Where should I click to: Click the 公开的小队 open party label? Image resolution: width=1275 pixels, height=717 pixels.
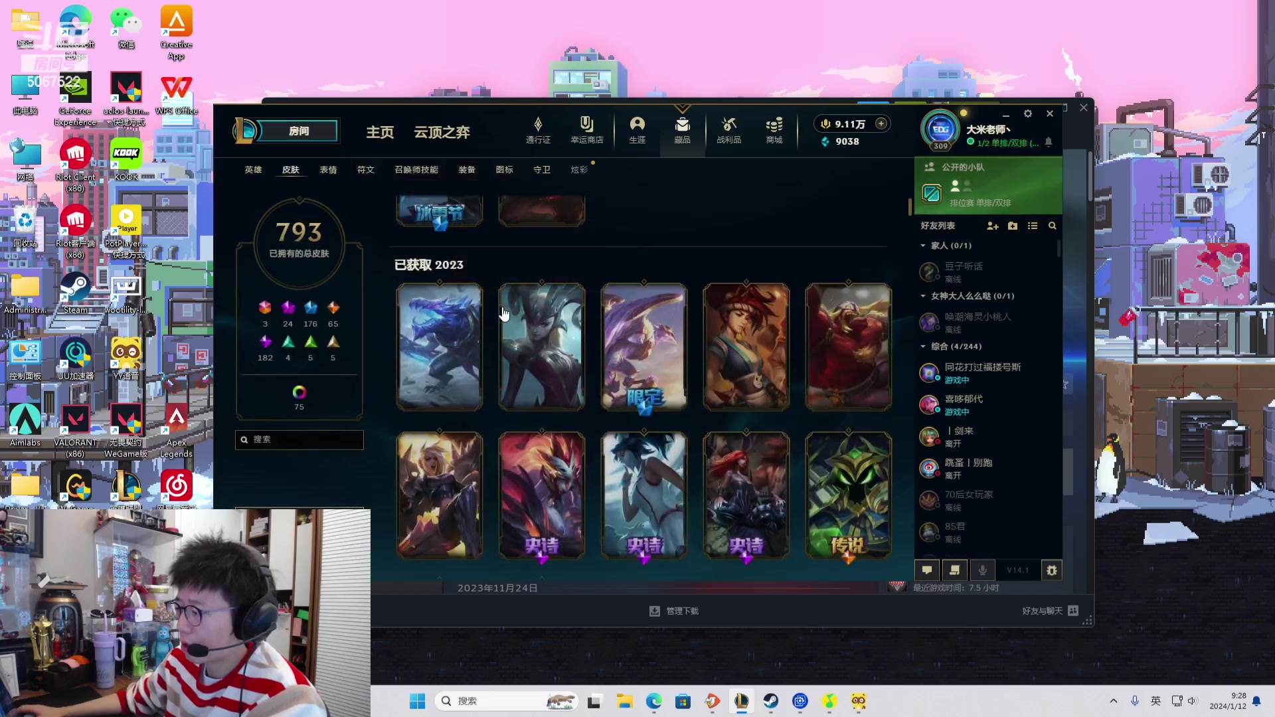(x=963, y=167)
